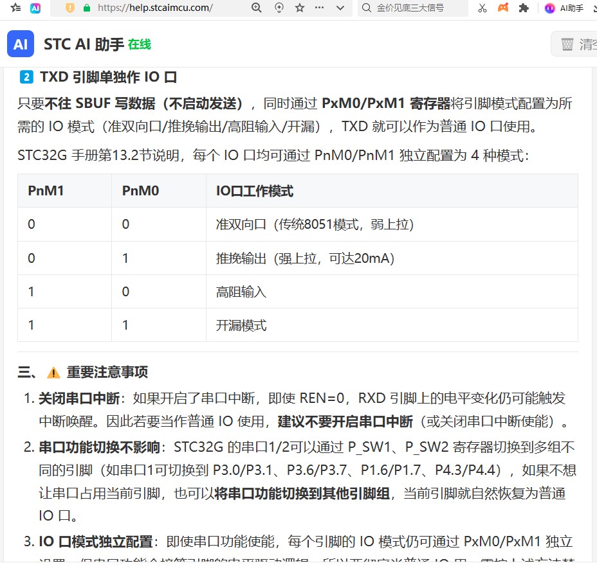Click the search box showing 金价见底三大信号

click(x=413, y=8)
